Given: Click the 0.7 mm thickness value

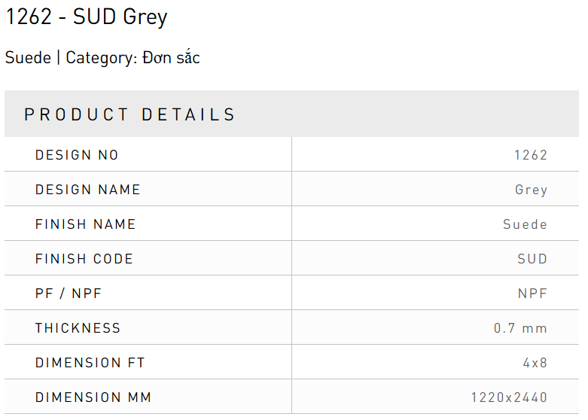Looking at the screenshot, I should tap(521, 328).
